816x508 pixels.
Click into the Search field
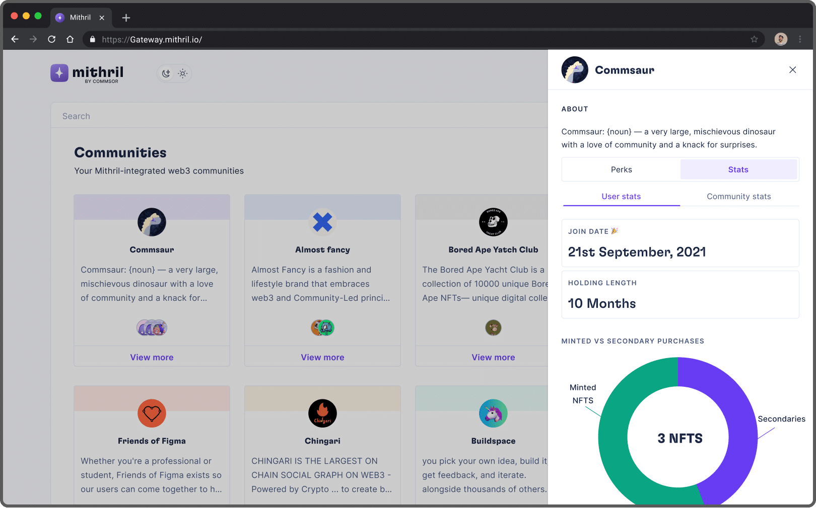pyautogui.click(x=299, y=116)
